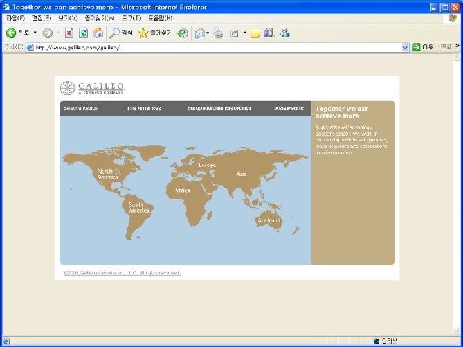Click Africa on the map

point(183,190)
